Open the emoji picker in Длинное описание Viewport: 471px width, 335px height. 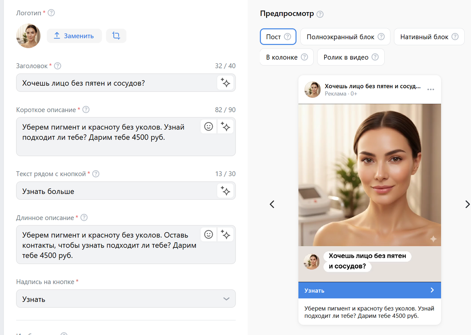208,234
